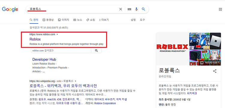Screen dimensions: 225x108
Task: Open the ROBLOX Powering Imagination logo image
Action: [x=172, y=49]
